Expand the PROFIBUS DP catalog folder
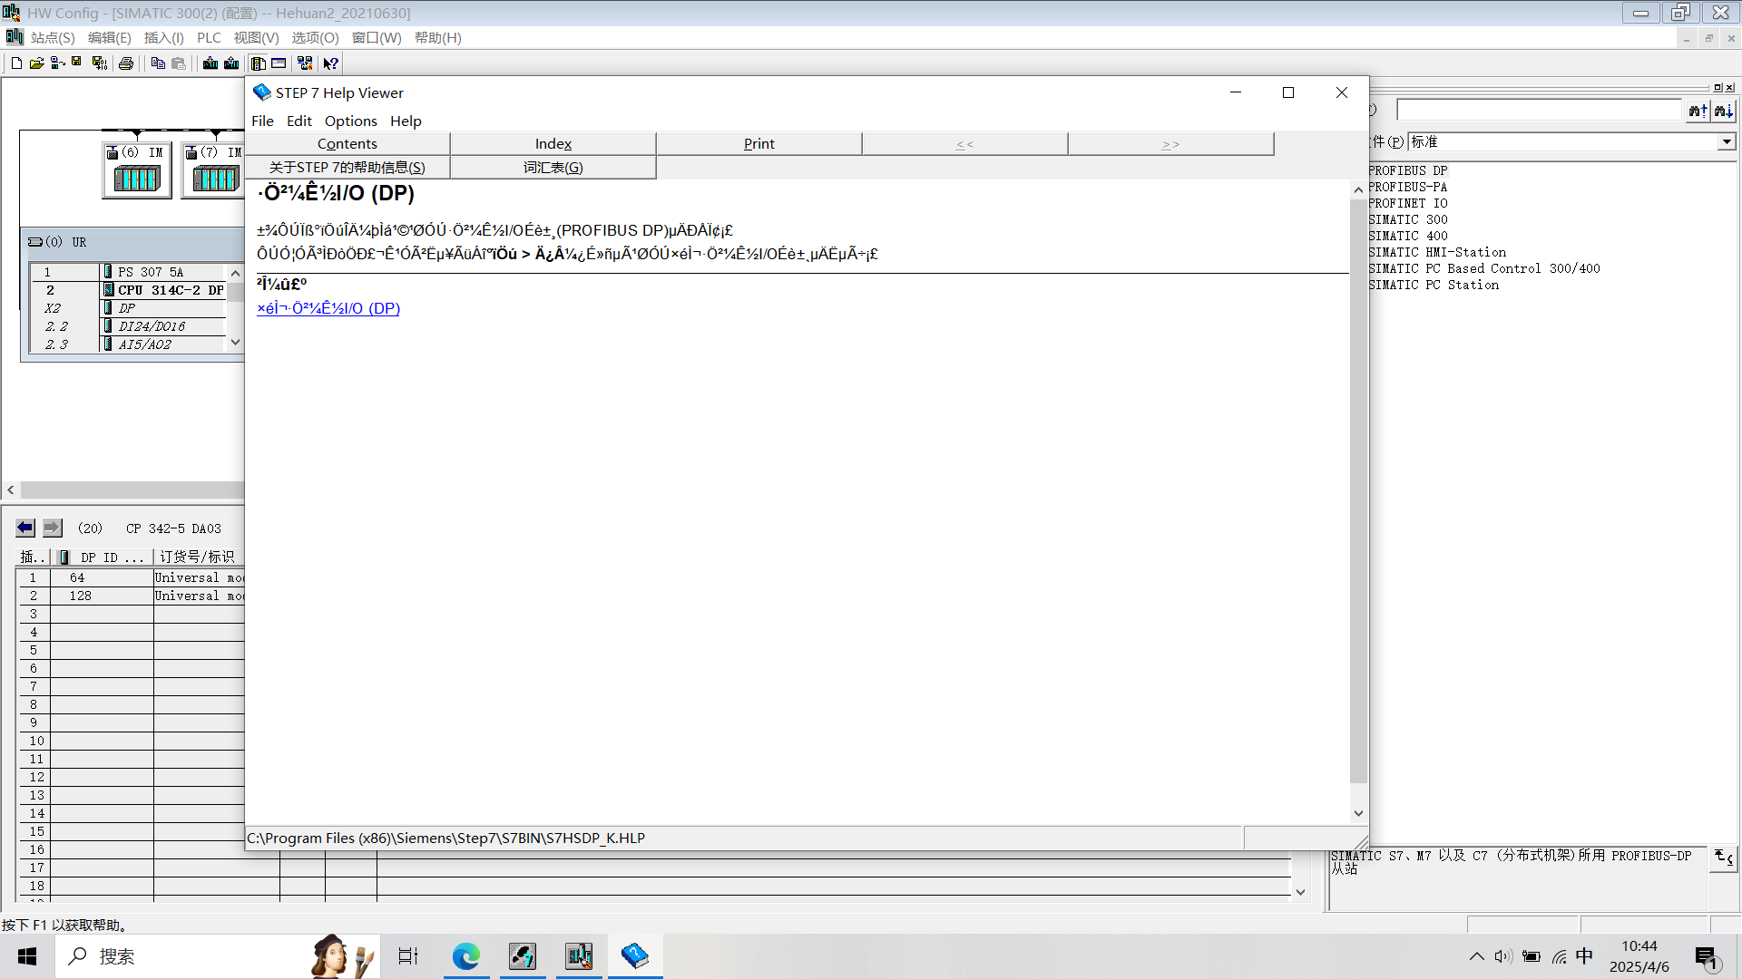Viewport: 1742px width, 979px height. click(x=1407, y=170)
